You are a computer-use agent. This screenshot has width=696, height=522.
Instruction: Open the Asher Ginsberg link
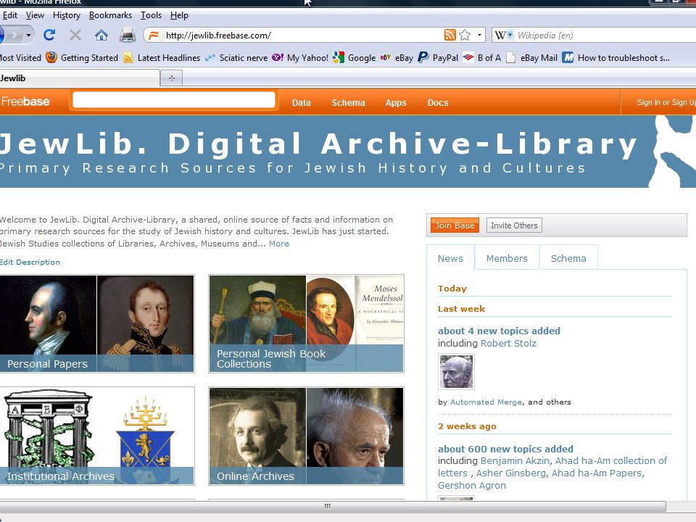click(511, 473)
